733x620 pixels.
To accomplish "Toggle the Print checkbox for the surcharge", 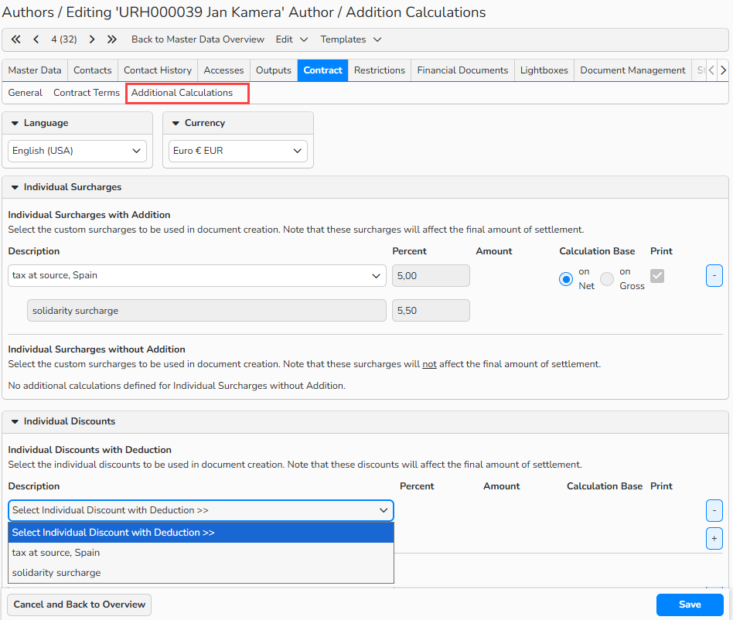I will point(657,276).
